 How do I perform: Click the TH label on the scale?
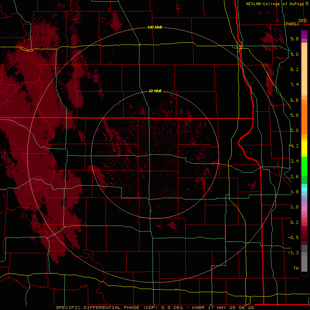coord(296,268)
